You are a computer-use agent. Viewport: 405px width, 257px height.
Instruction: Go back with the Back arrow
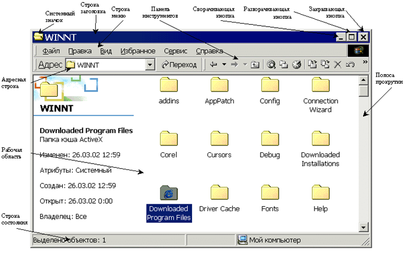tap(214, 65)
